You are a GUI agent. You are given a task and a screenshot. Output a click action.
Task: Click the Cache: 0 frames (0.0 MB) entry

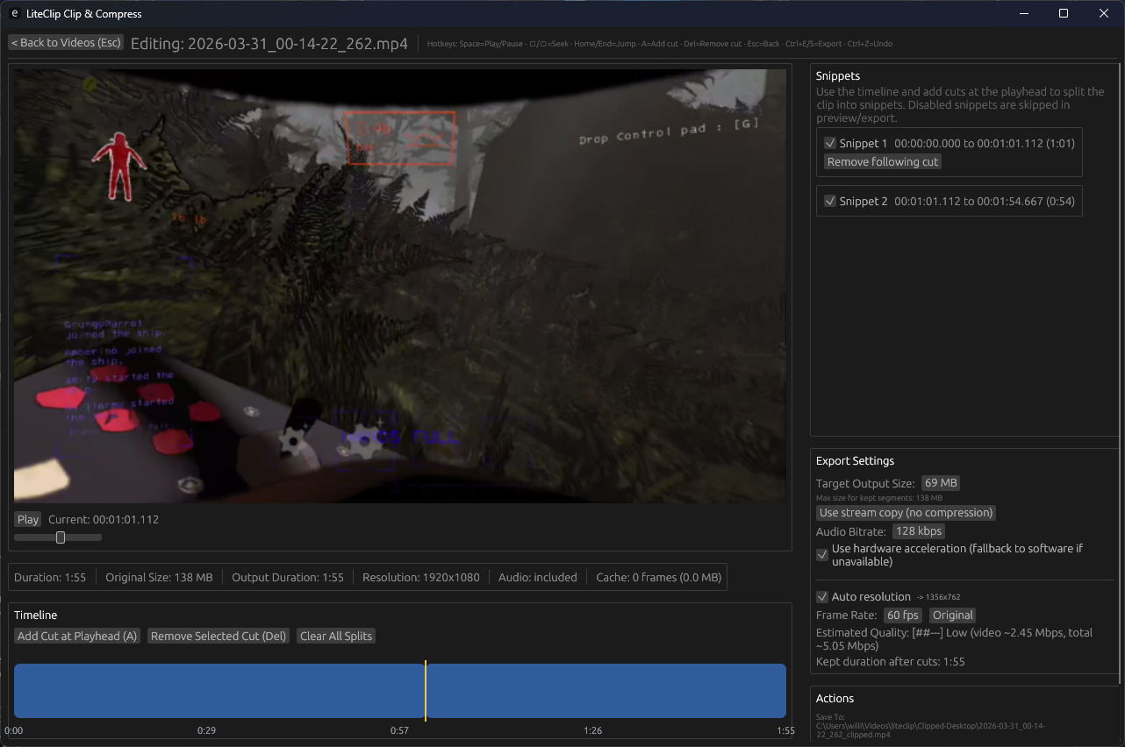658,578
